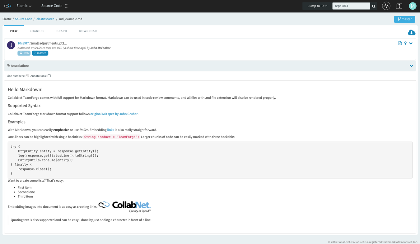The width and height of the screenshot is (420, 244).
Task: Click 'First item' list entry
Action: [25, 188]
